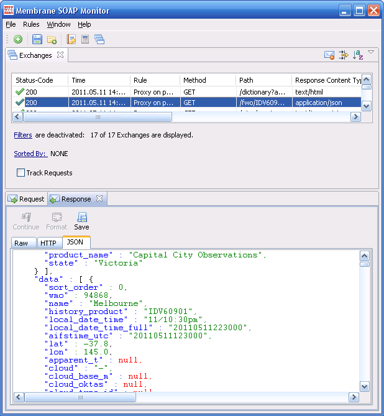Image resolution: width=384 pixels, height=416 pixels.
Task: Click the "Capital City Observations" JSON value
Action: (x=196, y=255)
